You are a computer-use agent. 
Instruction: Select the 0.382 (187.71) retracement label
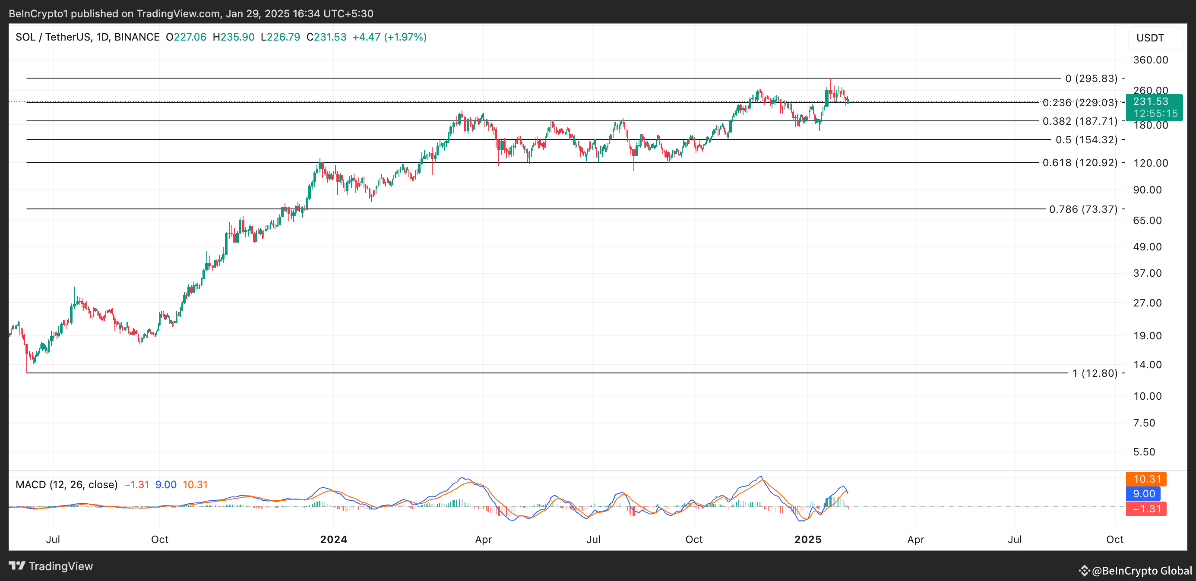(1080, 121)
